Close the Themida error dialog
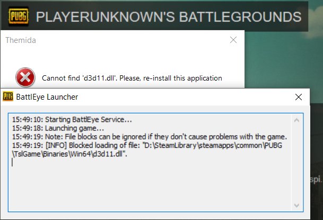The image size is (323, 220). pos(233,40)
